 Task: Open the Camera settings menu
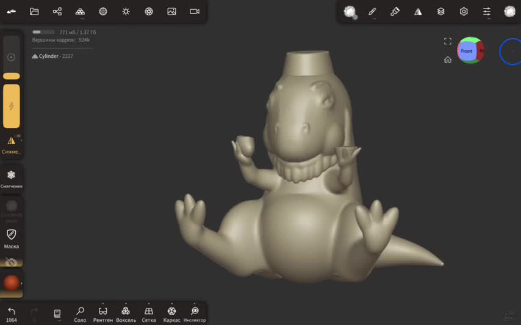point(195,12)
